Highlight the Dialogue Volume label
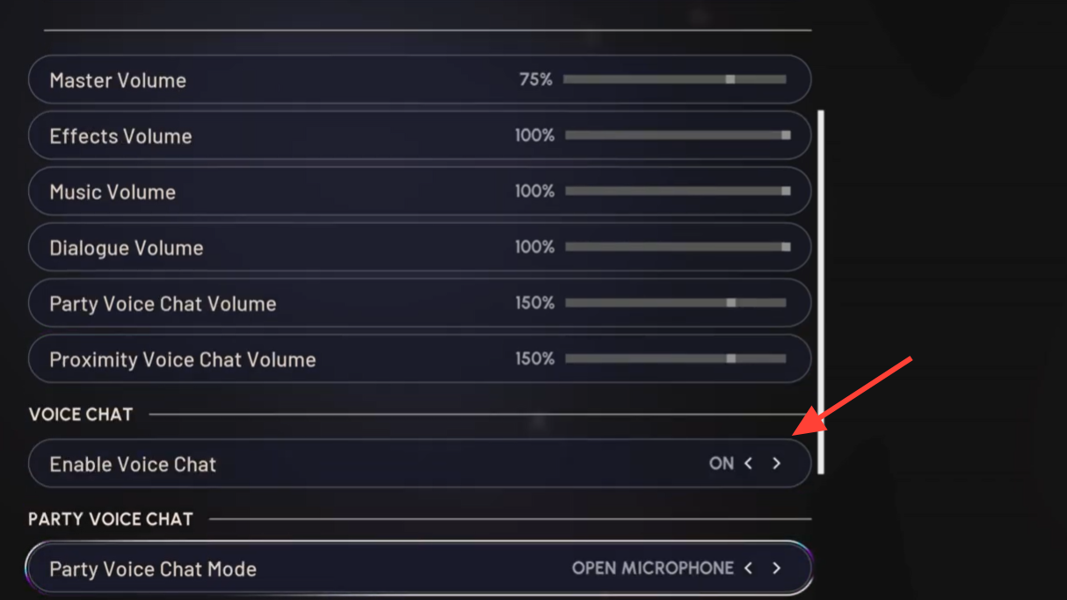 click(127, 248)
